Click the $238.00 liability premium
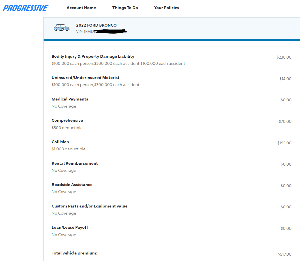This screenshot has height=261, width=300. 284,57
